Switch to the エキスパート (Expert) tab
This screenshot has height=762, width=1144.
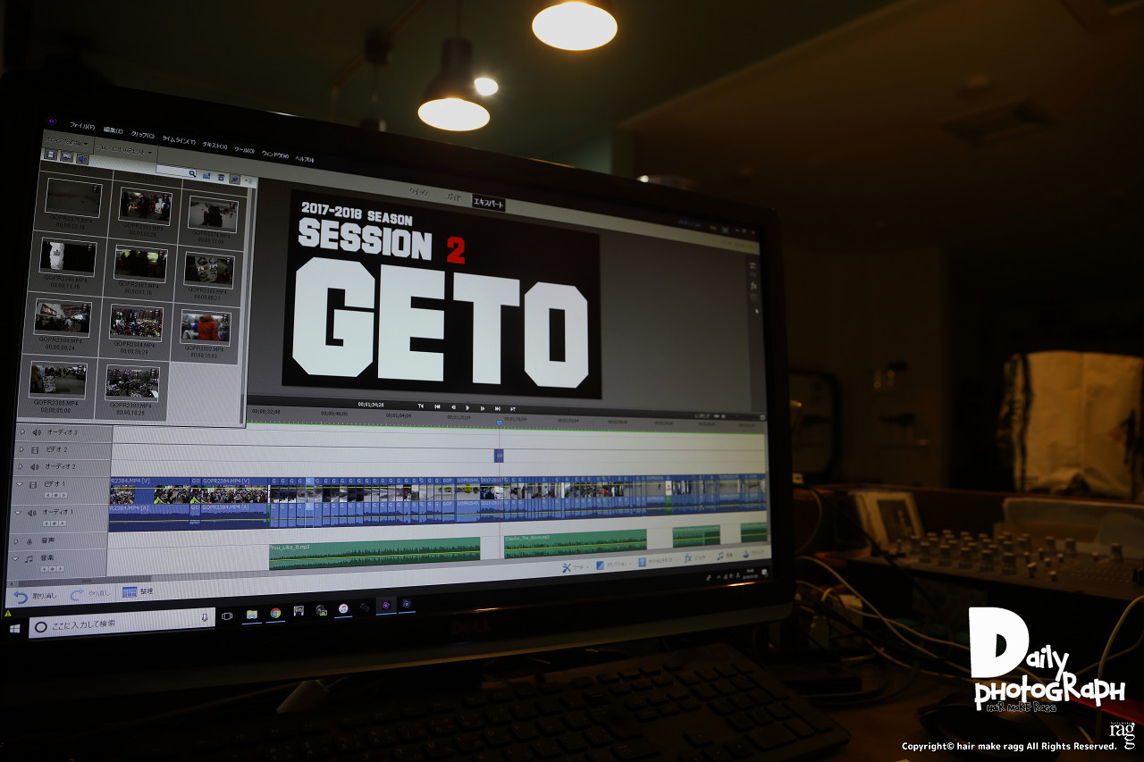point(488,204)
